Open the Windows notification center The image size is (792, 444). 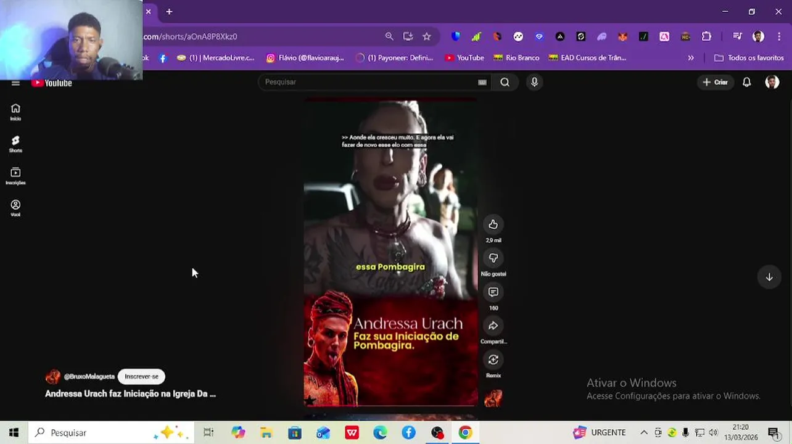(773, 433)
